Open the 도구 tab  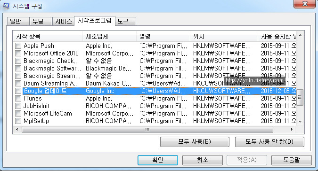(x=125, y=21)
